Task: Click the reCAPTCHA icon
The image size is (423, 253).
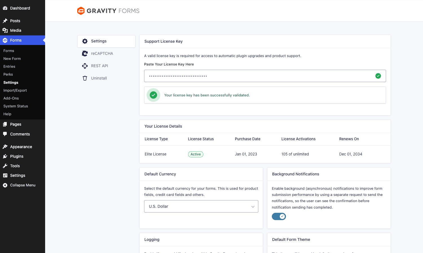Action: pyautogui.click(x=85, y=53)
